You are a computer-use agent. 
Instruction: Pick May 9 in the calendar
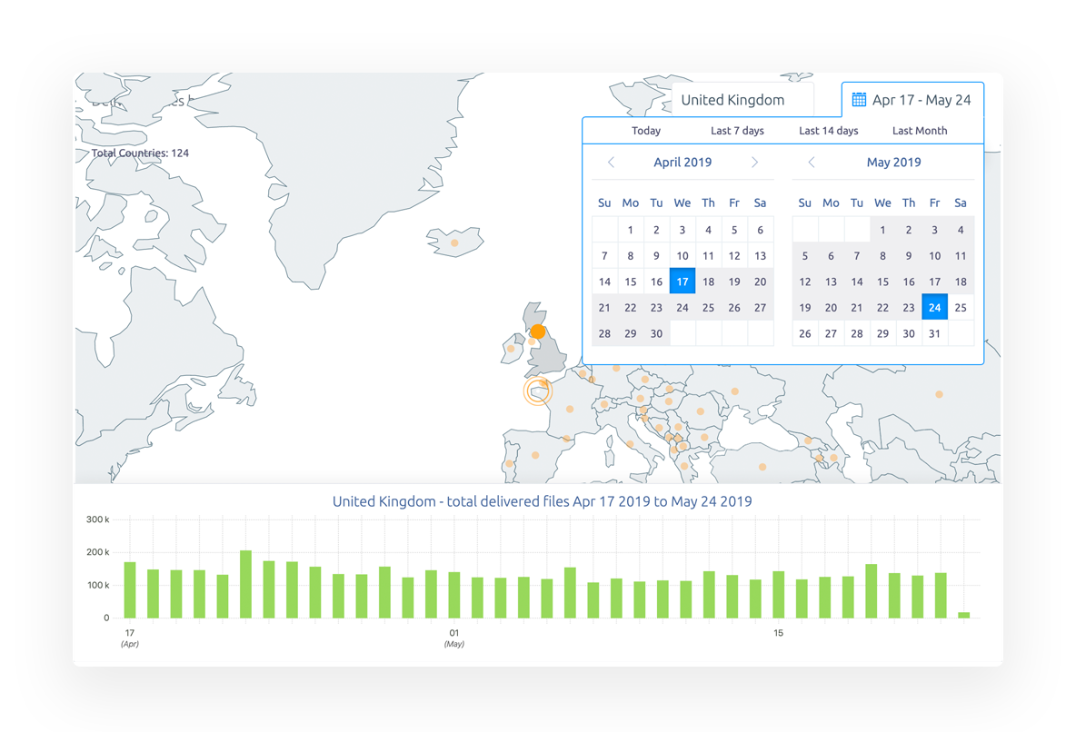(x=909, y=256)
